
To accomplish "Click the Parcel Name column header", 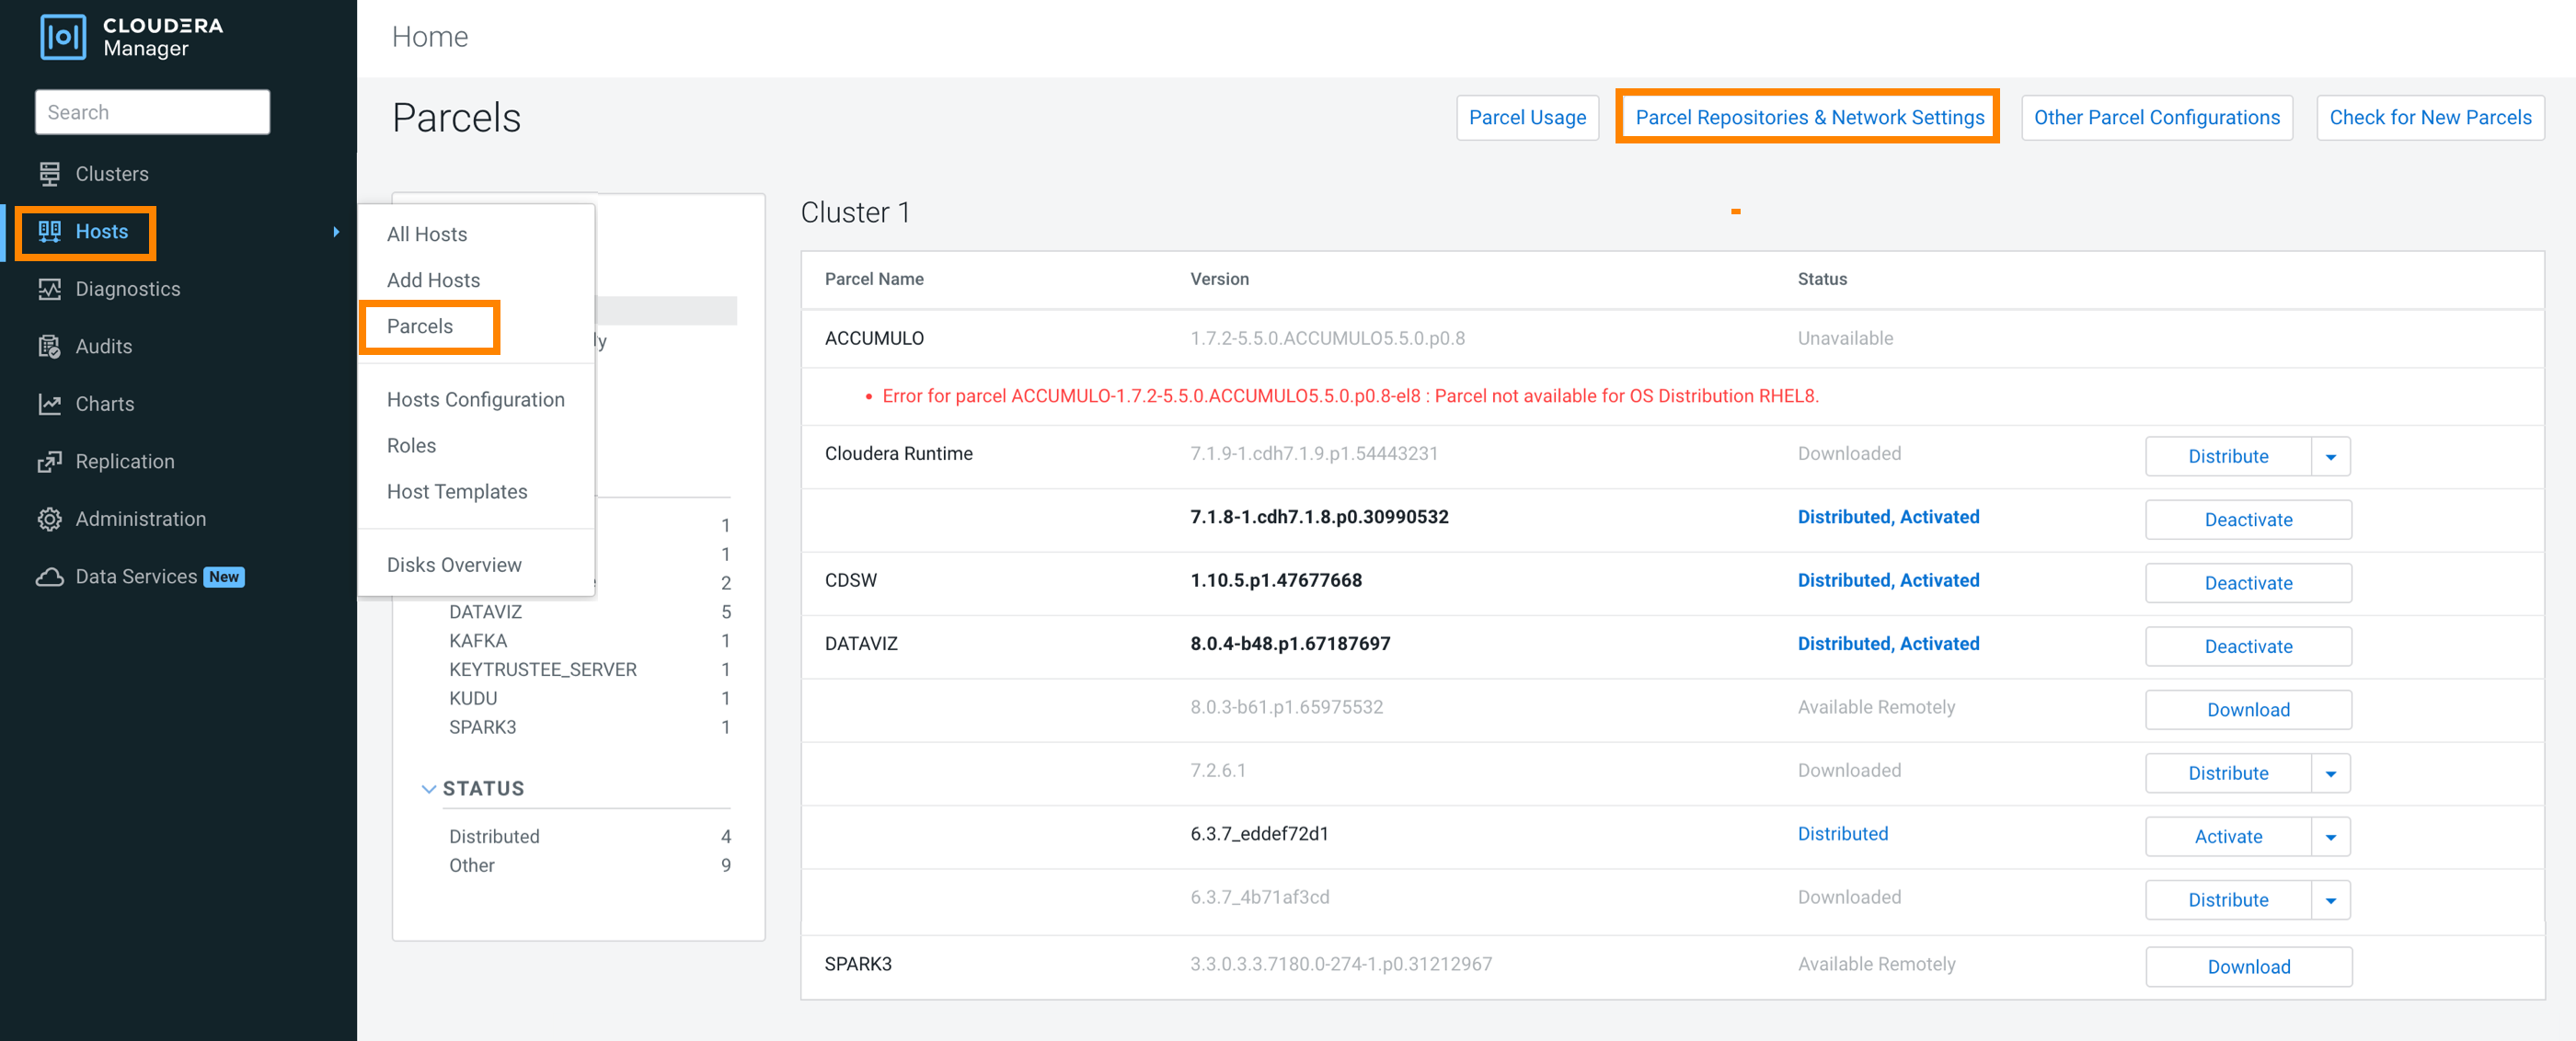I will pyautogui.click(x=874, y=279).
